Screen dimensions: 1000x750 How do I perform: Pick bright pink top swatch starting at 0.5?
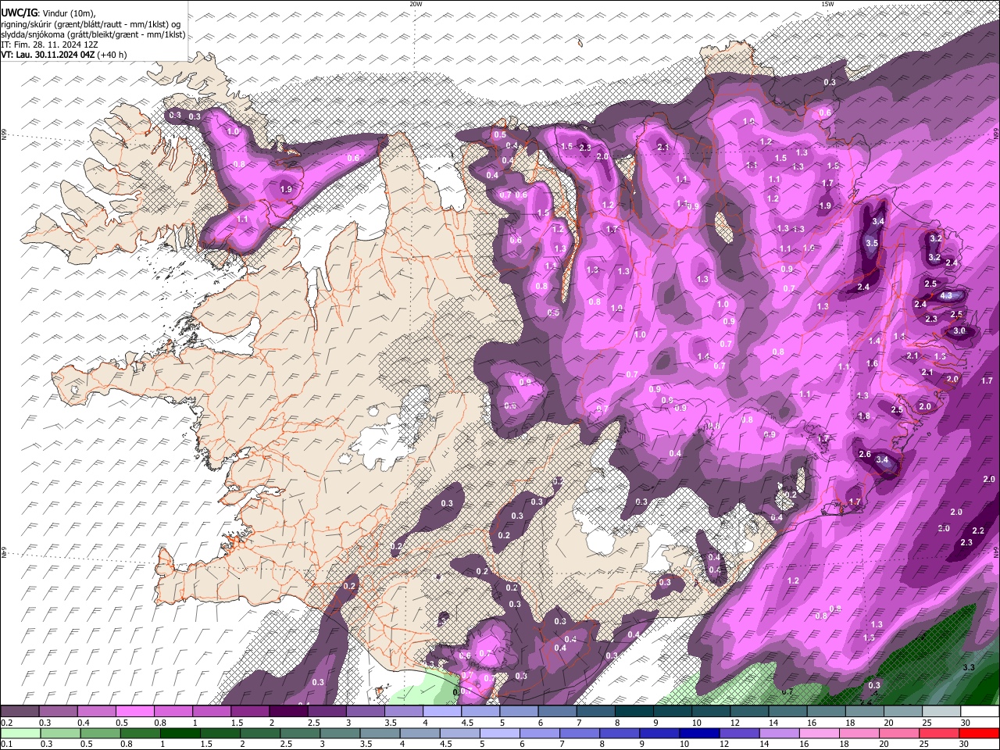tap(134, 712)
